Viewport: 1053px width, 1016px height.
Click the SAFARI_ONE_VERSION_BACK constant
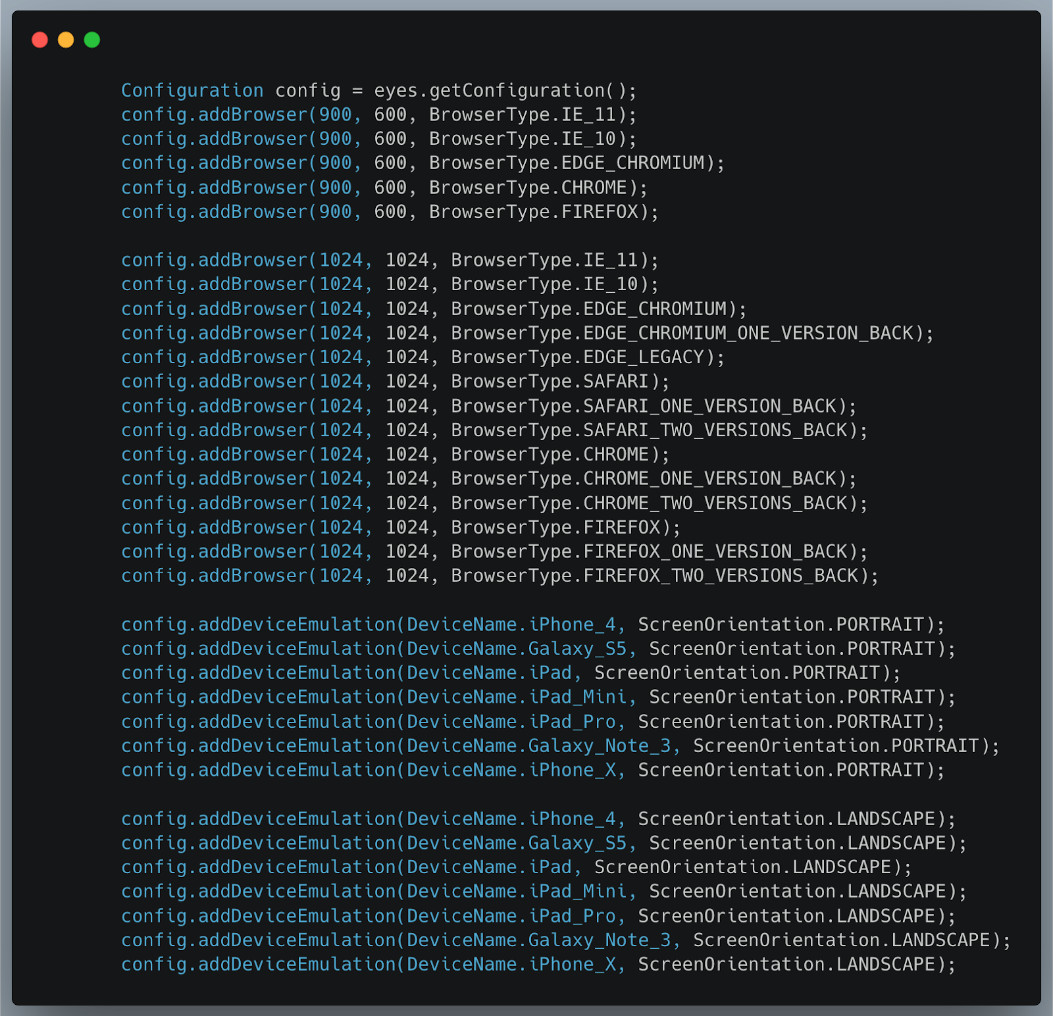coord(710,406)
